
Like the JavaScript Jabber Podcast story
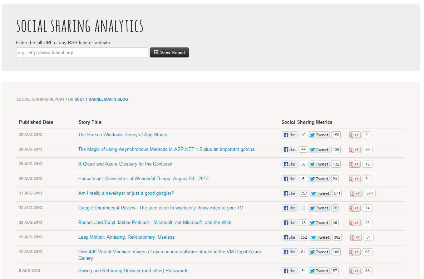pos(289,223)
